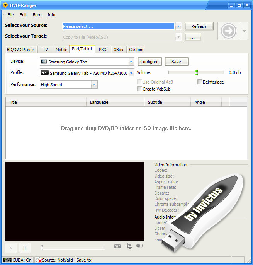Click the Save profile button
The width and height of the screenshot is (253, 265).
pos(177,62)
